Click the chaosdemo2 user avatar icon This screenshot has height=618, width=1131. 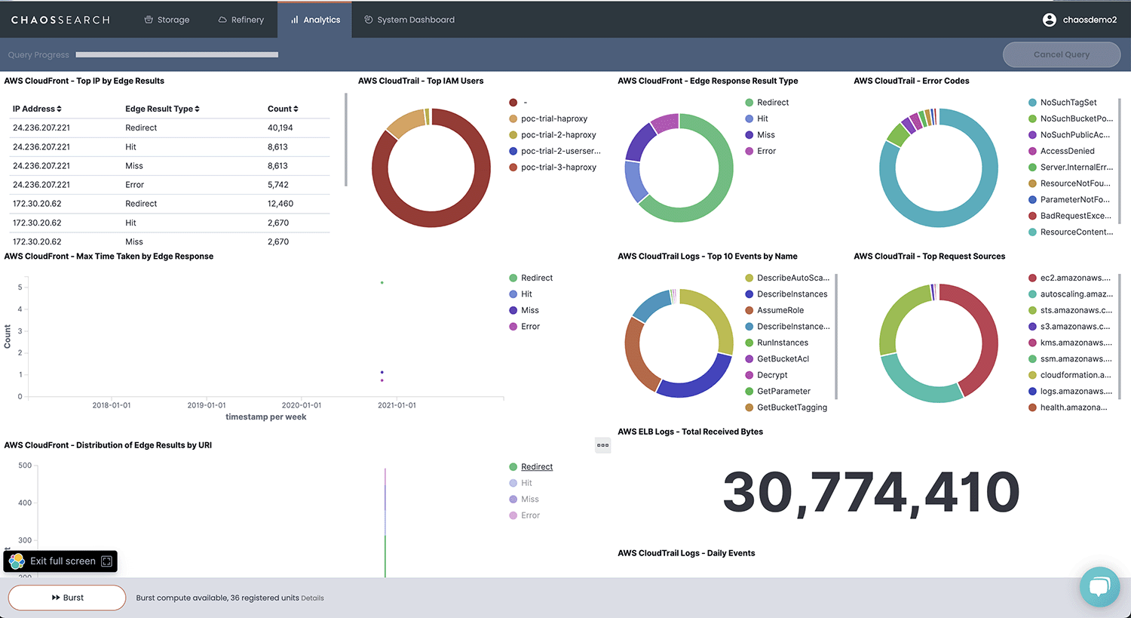pyautogui.click(x=1050, y=20)
